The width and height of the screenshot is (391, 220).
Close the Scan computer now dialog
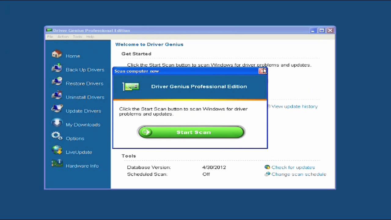pyautogui.click(x=263, y=71)
